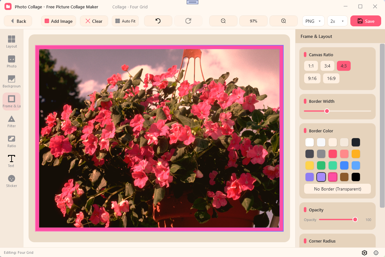Pick the gray border color swatch
The image size is (385, 257).
point(321,154)
